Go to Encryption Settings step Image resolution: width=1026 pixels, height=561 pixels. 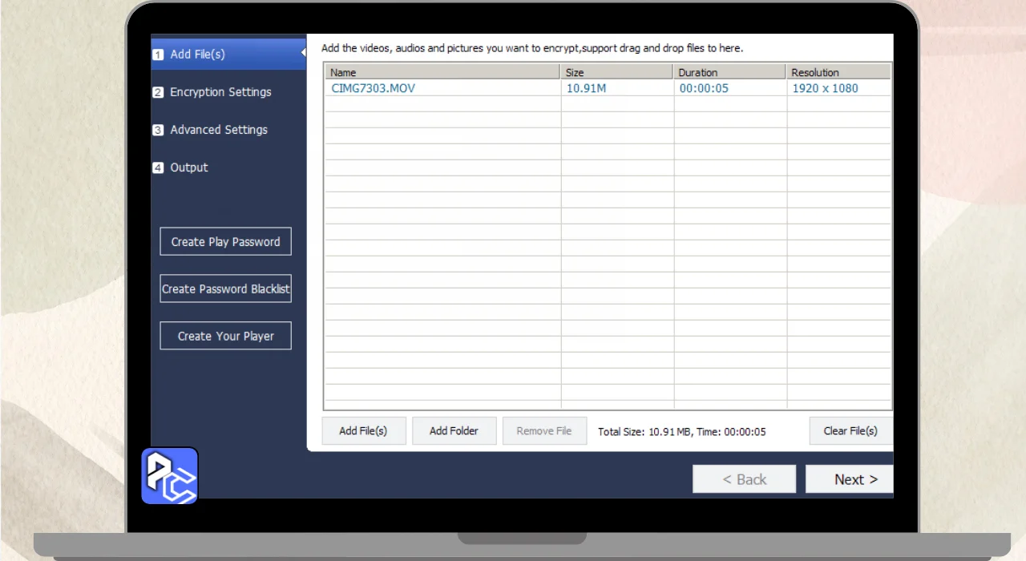tap(220, 92)
